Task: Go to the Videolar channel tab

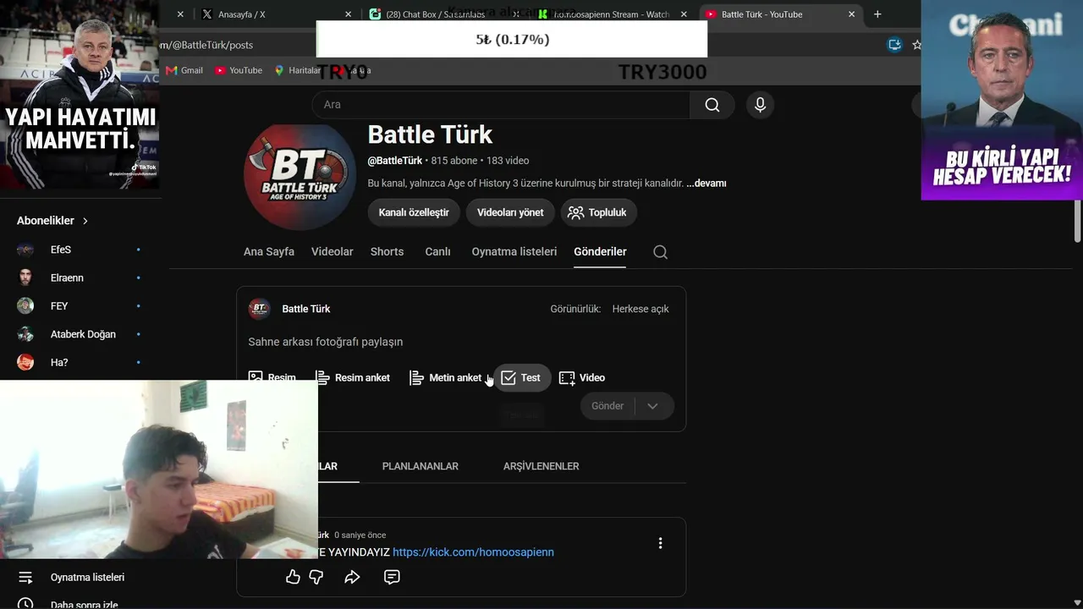Action: [x=333, y=251]
